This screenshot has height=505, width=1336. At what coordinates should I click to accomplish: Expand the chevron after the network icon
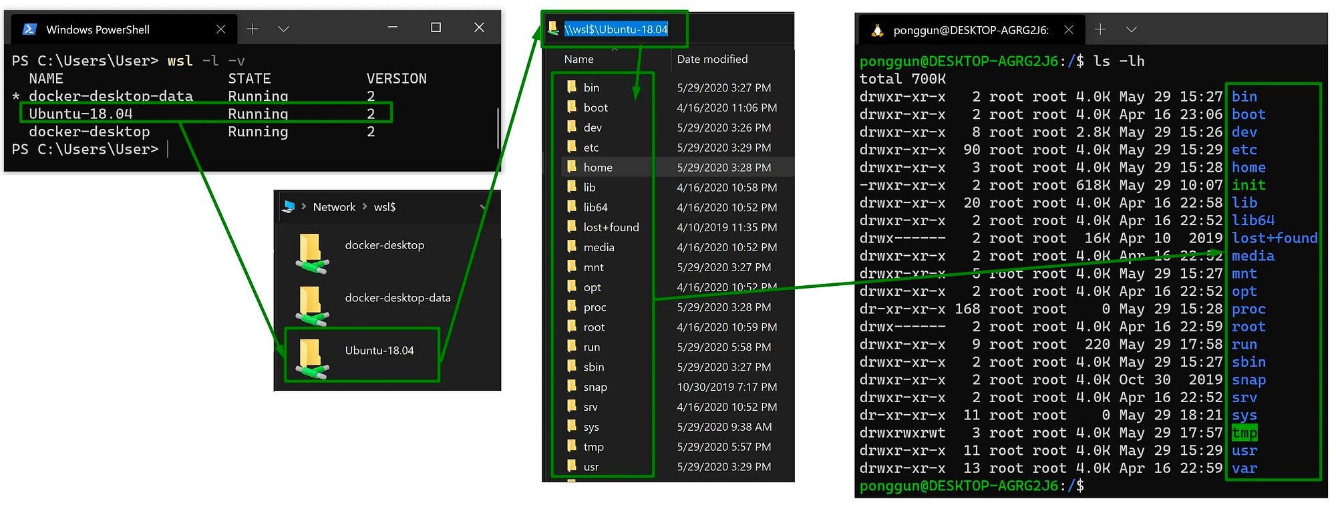tap(305, 206)
